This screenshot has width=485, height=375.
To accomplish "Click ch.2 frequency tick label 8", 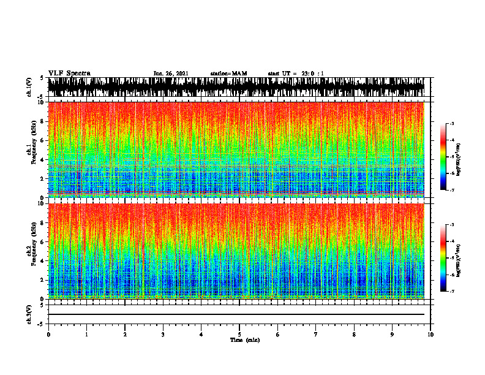I will 43,223.
